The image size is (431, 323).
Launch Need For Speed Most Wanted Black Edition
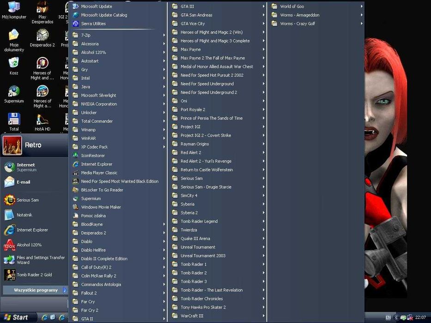(x=118, y=181)
